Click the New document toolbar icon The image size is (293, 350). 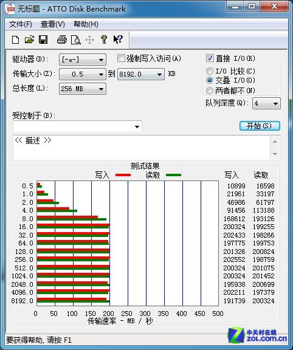coord(15,39)
